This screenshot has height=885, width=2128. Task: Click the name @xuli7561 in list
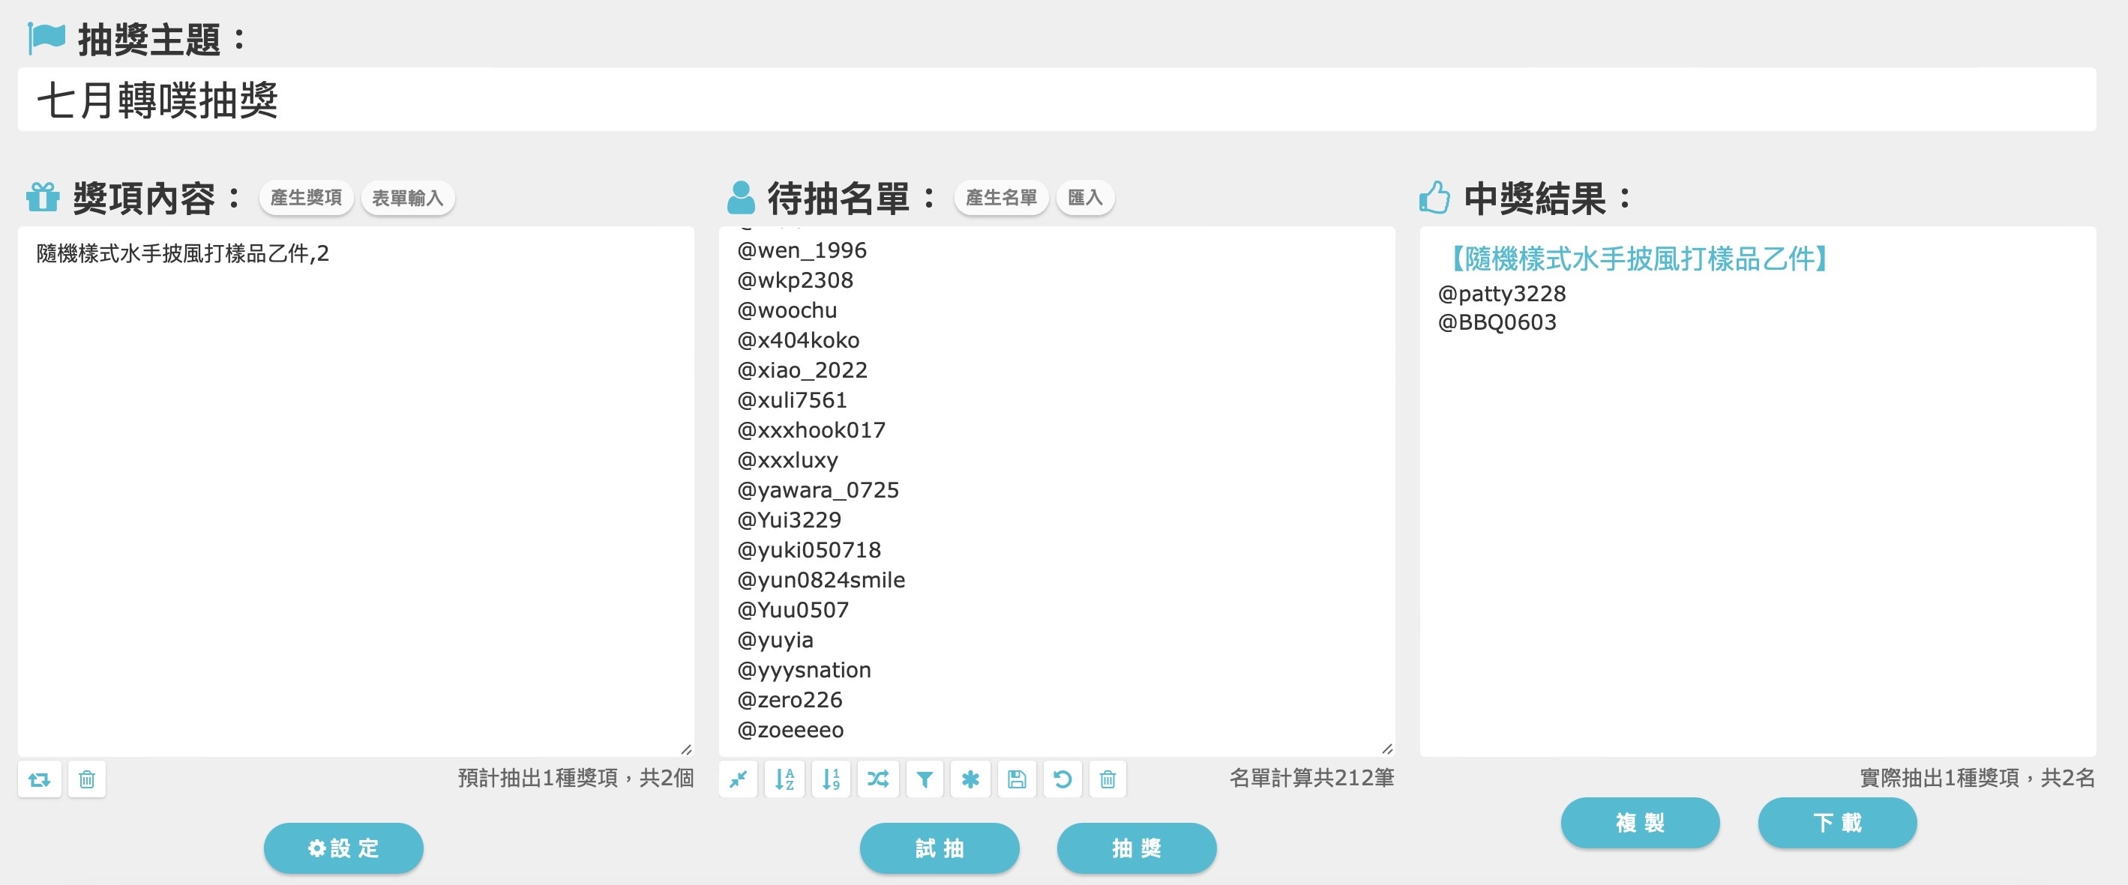(793, 400)
